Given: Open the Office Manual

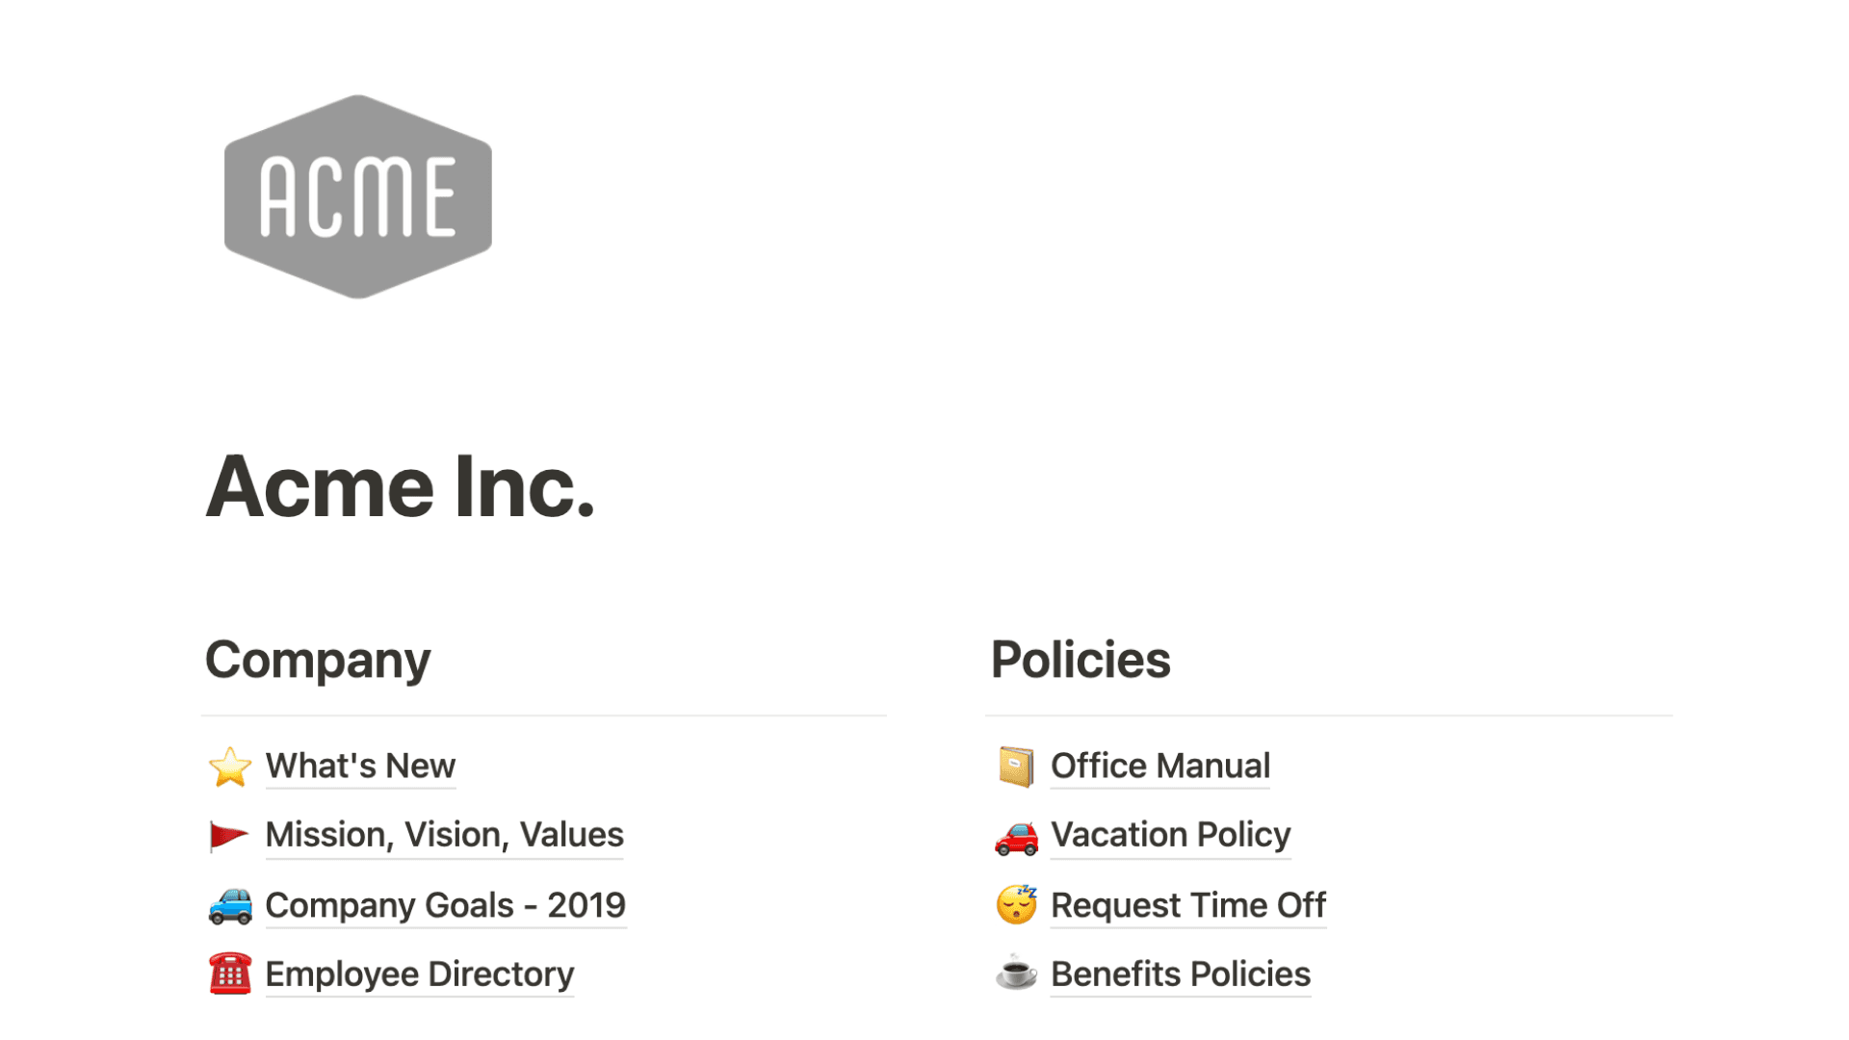Looking at the screenshot, I should [x=1160, y=767].
